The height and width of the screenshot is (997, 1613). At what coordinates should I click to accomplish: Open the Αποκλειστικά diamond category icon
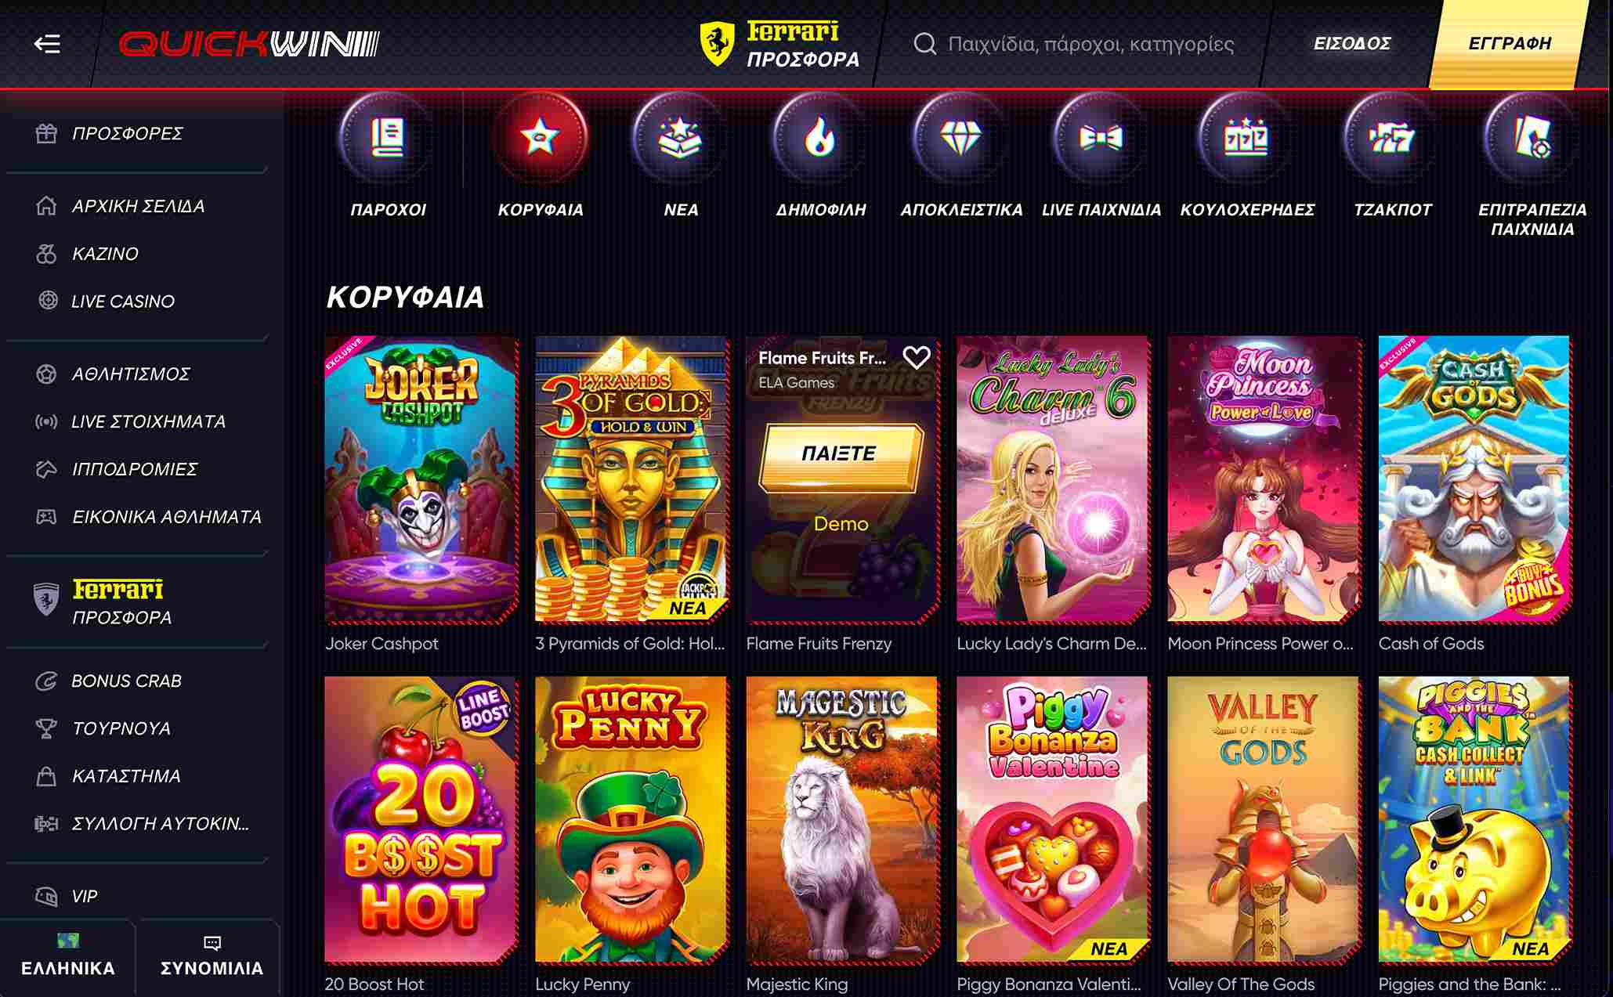click(960, 138)
